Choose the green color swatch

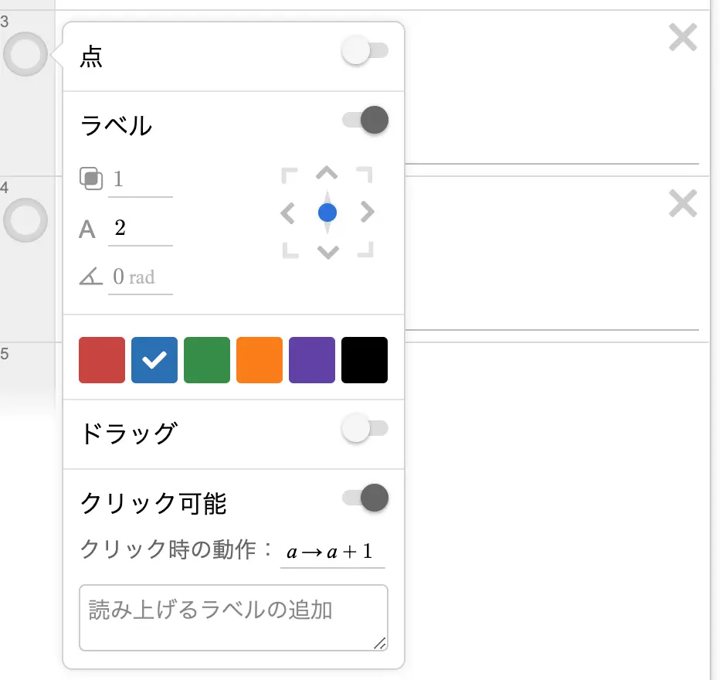tap(207, 360)
